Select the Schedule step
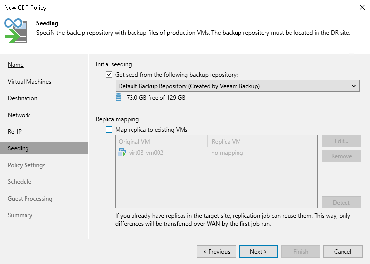 click(20, 182)
